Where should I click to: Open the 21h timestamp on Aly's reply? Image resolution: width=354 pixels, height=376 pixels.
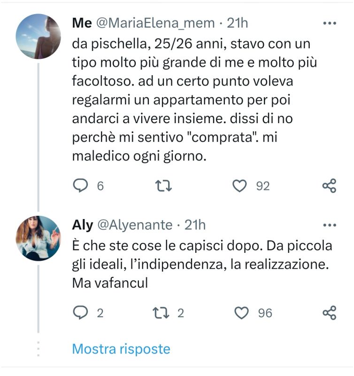195,225
